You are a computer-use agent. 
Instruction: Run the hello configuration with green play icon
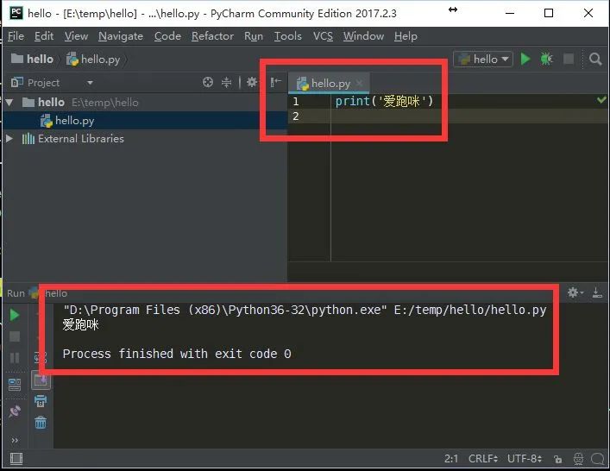(x=525, y=59)
